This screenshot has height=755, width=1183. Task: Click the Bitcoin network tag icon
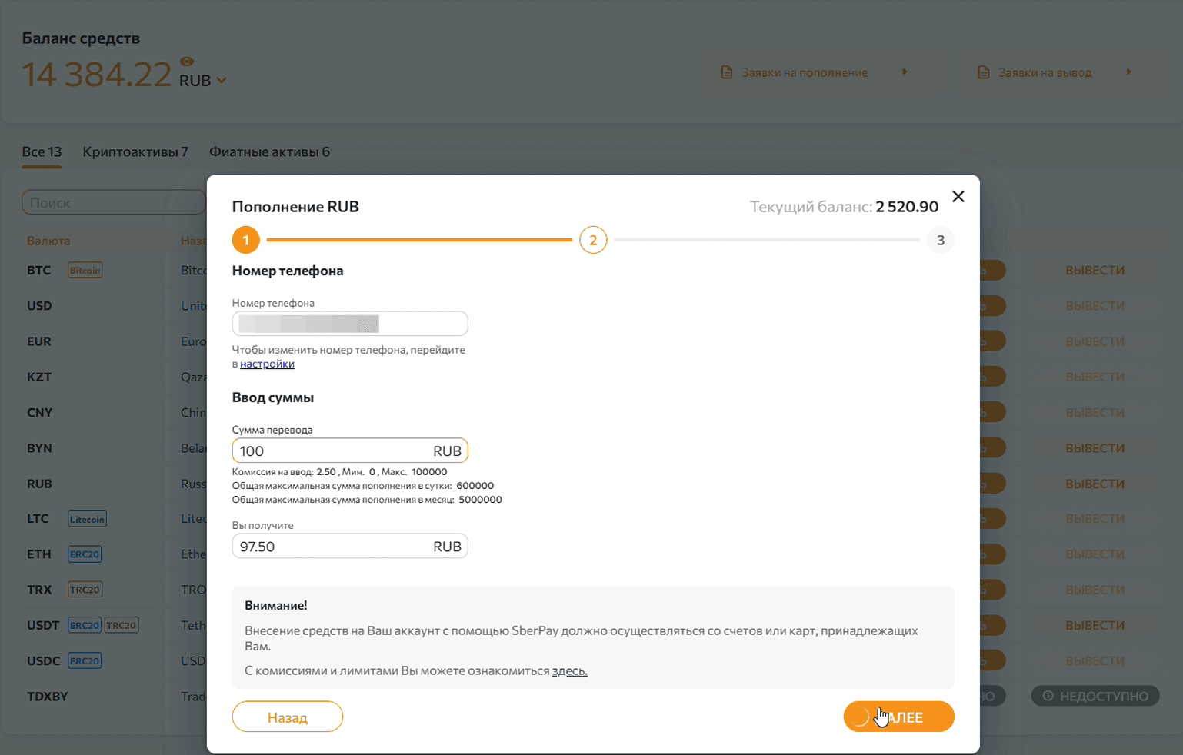click(x=85, y=271)
